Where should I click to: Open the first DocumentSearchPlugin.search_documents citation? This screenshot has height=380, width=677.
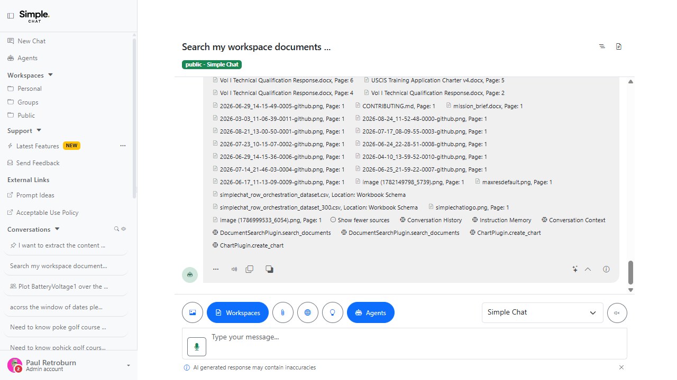pos(272,233)
